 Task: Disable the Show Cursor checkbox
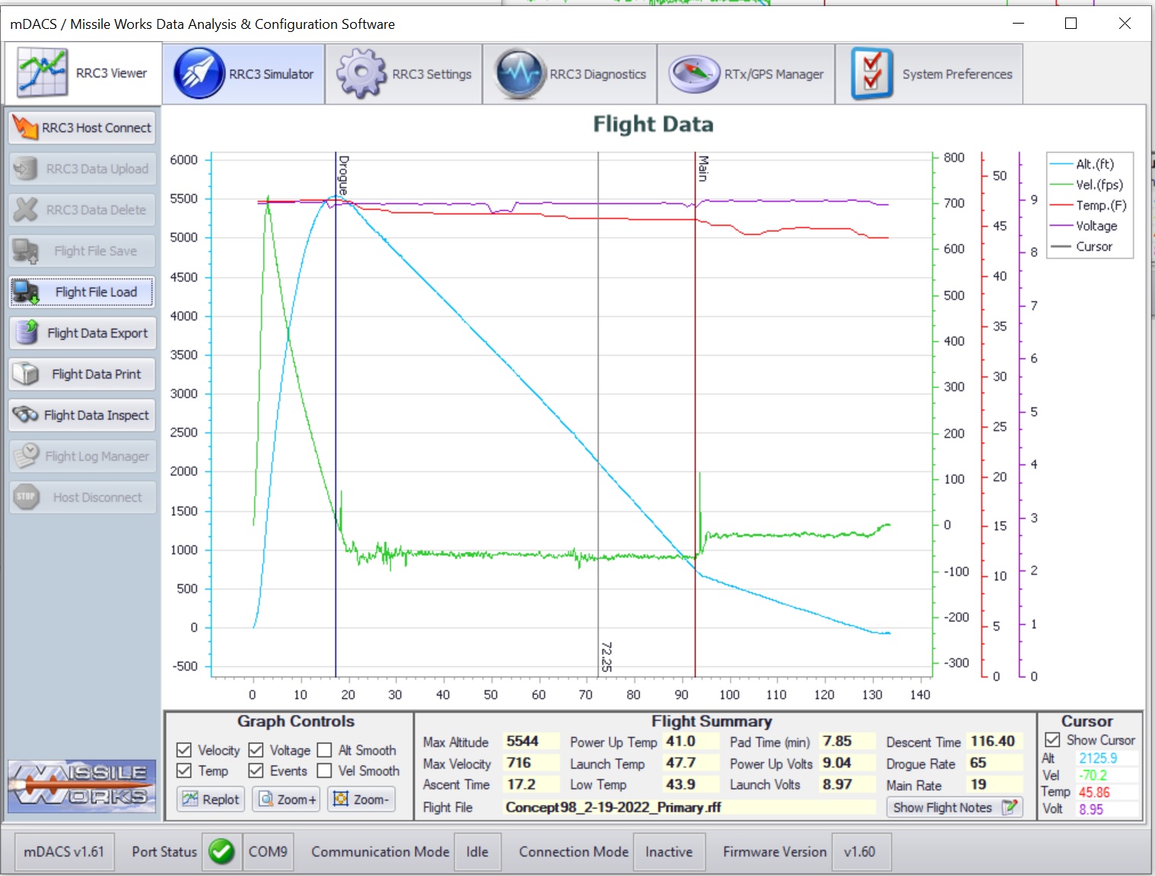(1053, 740)
